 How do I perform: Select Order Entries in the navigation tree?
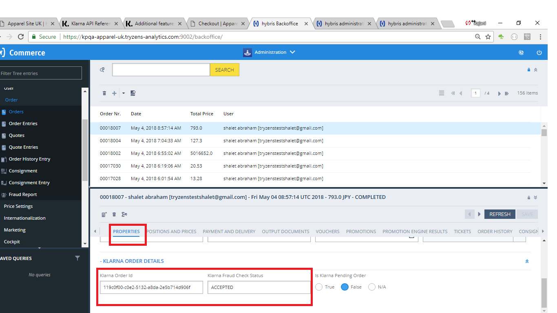click(23, 123)
